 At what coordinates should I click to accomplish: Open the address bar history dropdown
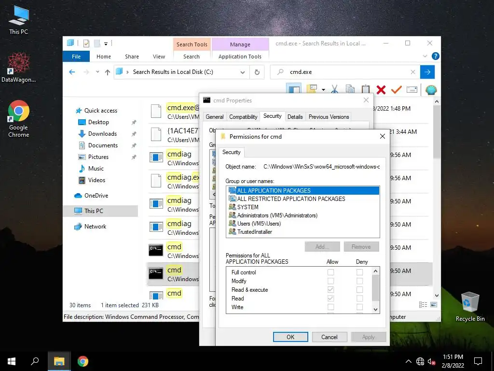pyautogui.click(x=243, y=72)
